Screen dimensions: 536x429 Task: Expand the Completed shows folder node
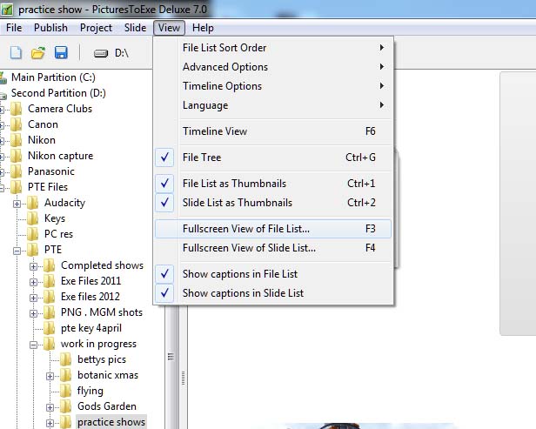(35, 265)
